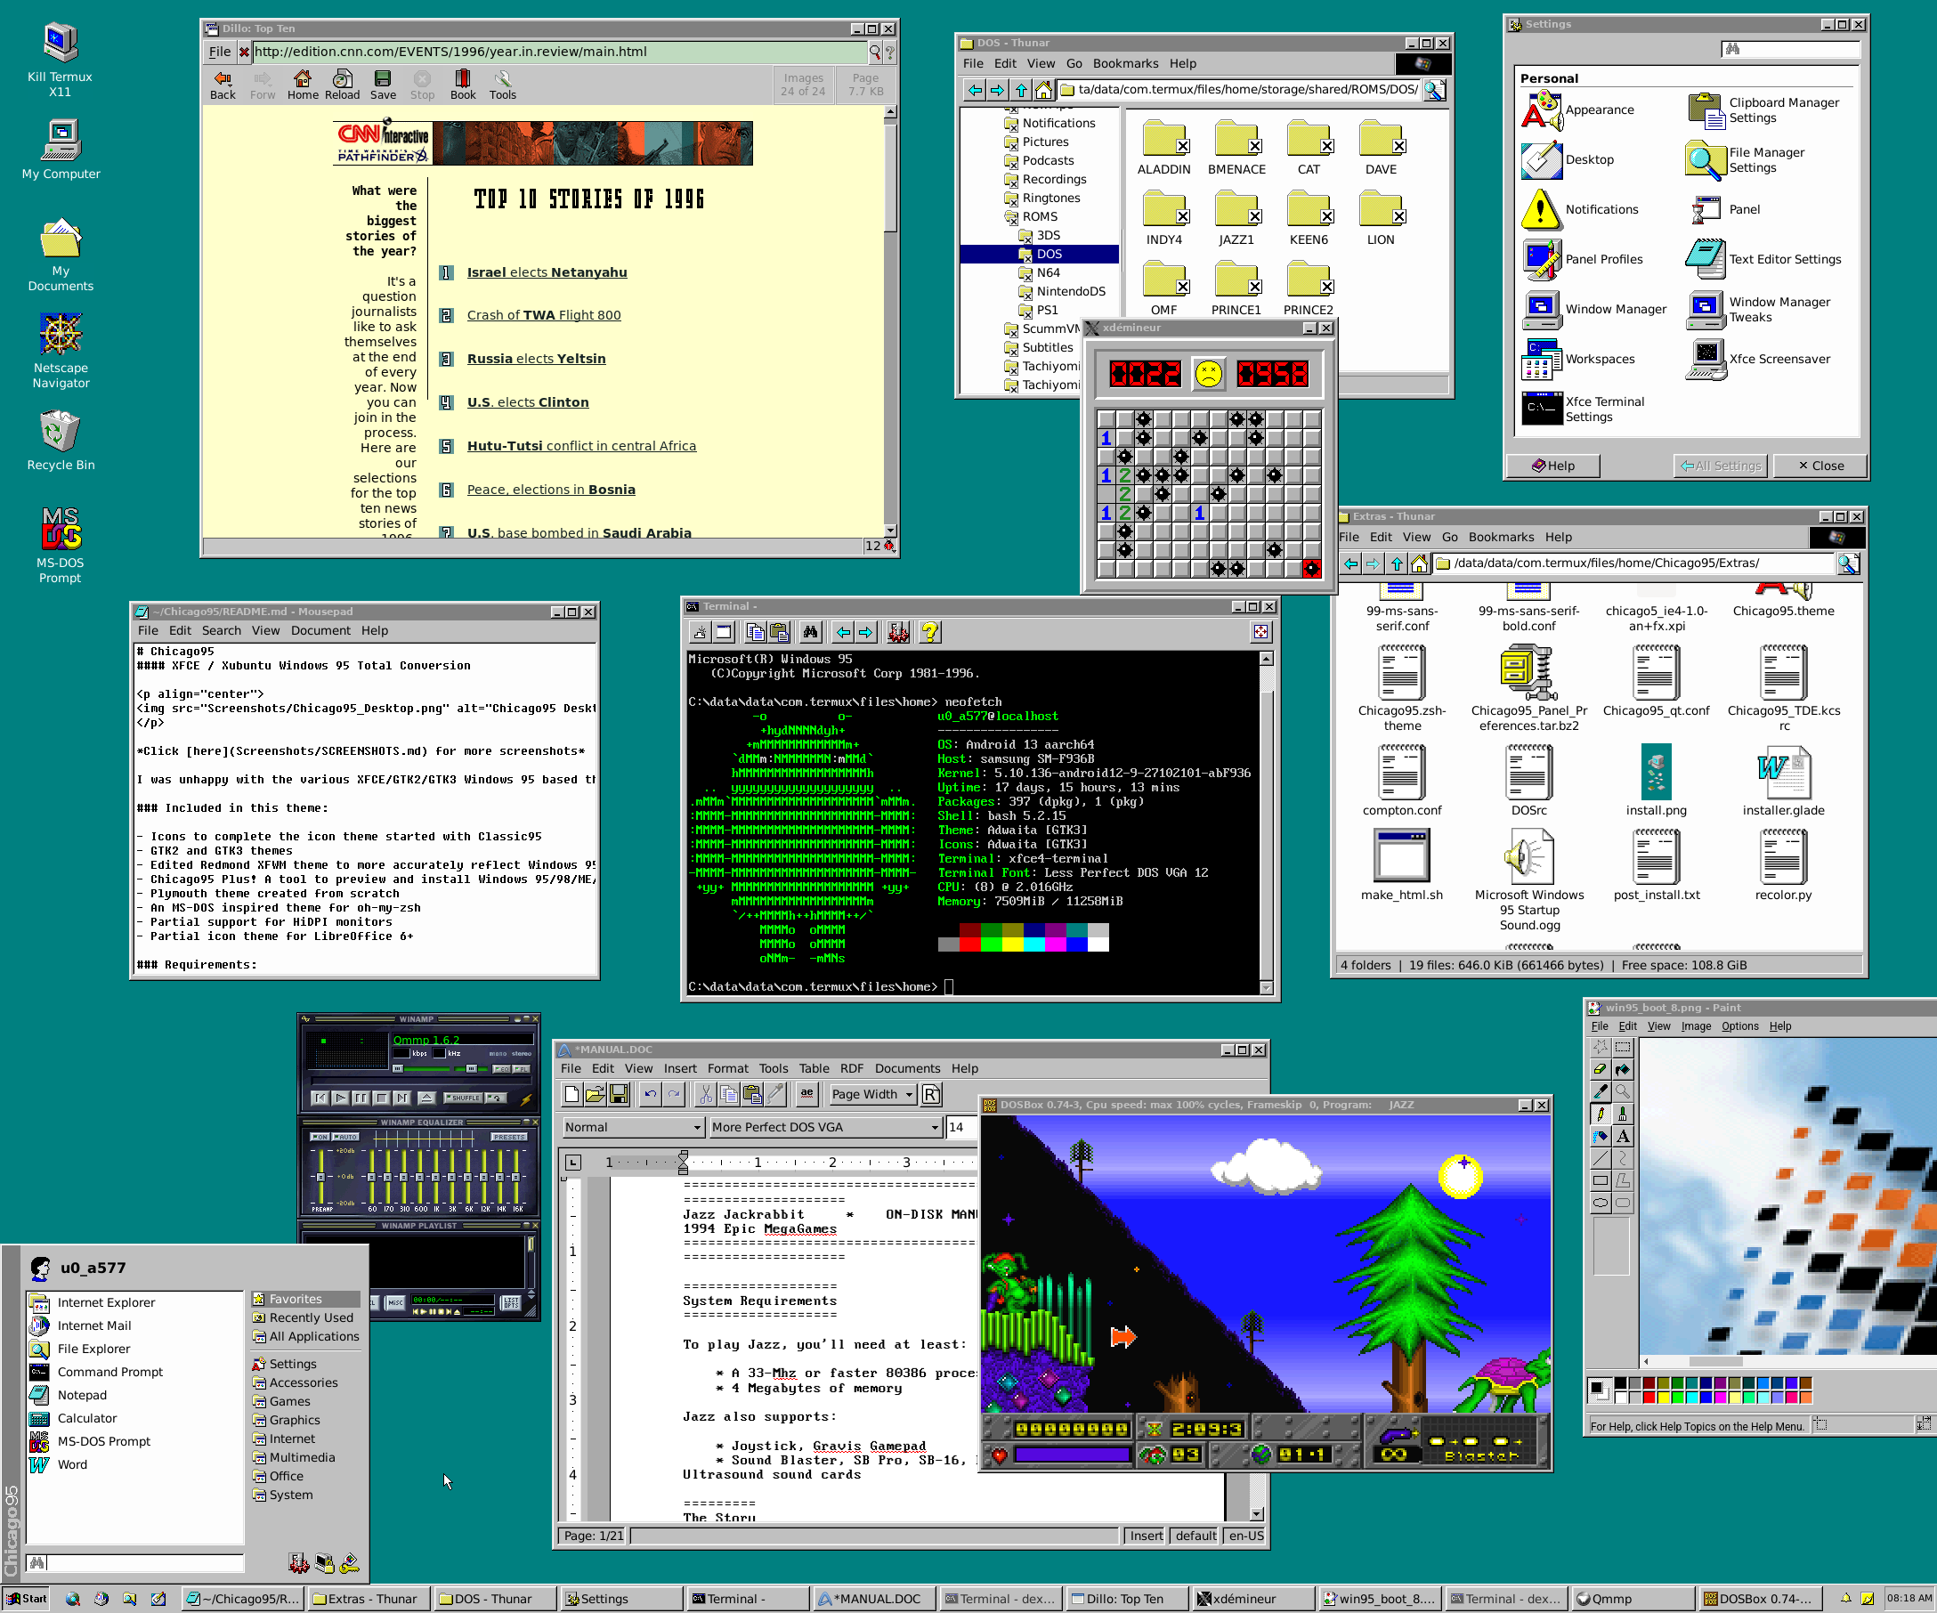
Task: Click the help question mark icon in Terminal toolbar
Action: 929,632
